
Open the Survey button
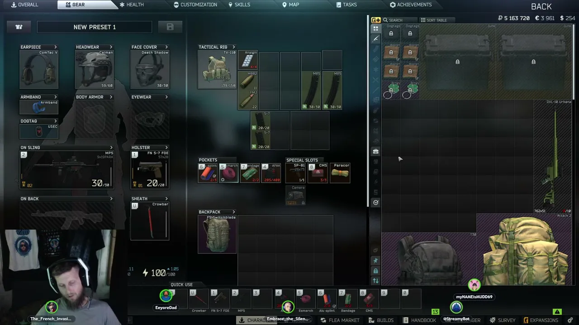503,320
